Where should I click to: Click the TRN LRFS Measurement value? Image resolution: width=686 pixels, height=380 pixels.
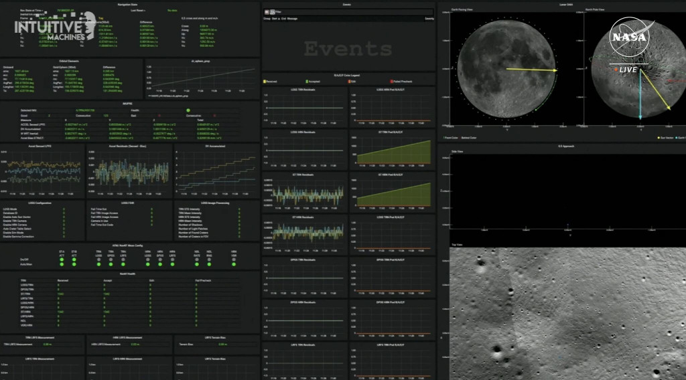(48, 344)
